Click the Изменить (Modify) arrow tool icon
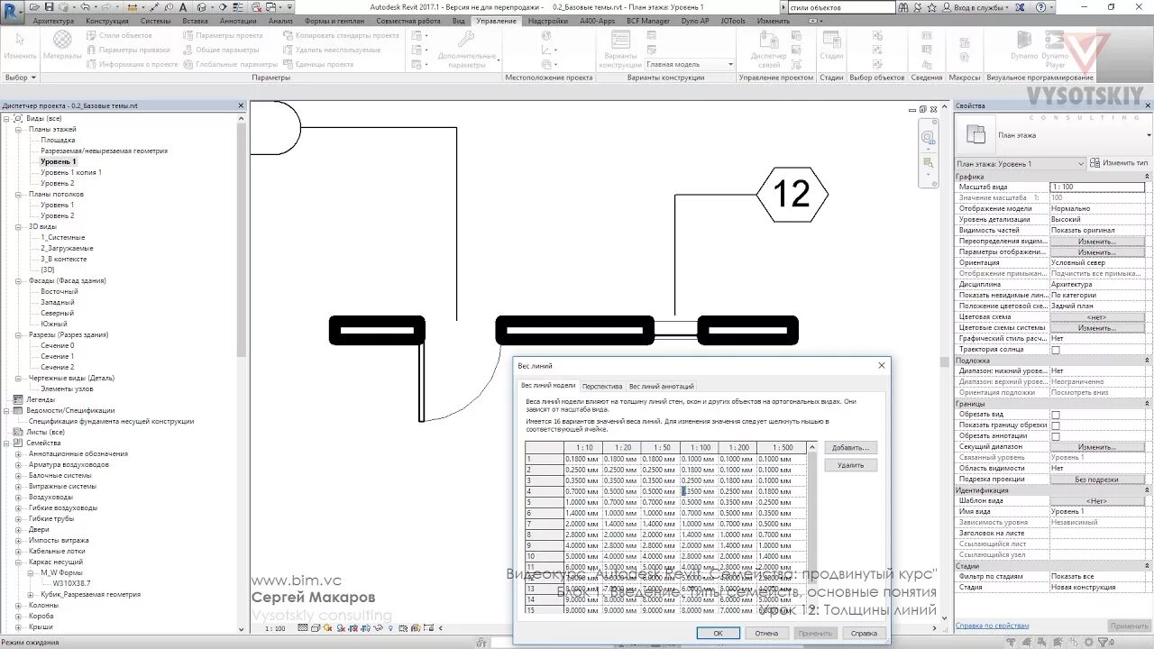Viewport: 1154px width, 649px height. click(20, 39)
